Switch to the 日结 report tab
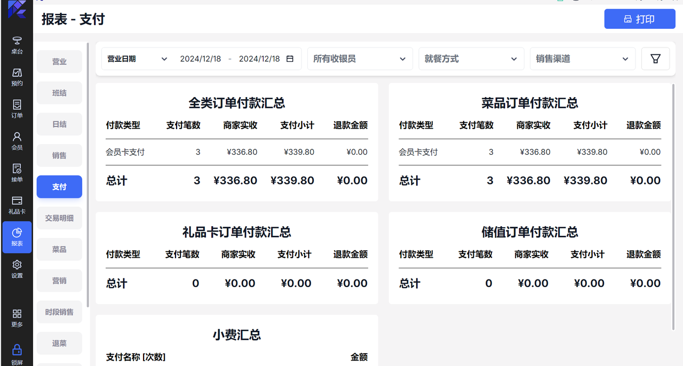This screenshot has height=366, width=683. [59, 124]
